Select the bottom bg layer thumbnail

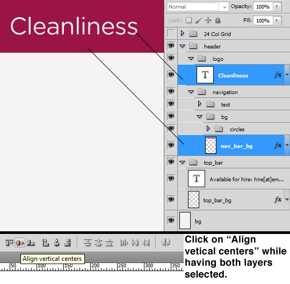click(x=185, y=221)
